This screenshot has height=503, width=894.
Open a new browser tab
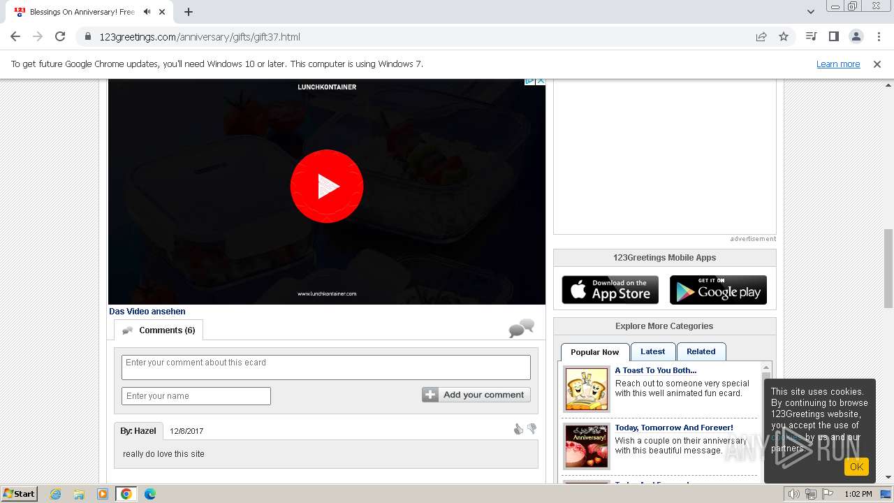189,12
